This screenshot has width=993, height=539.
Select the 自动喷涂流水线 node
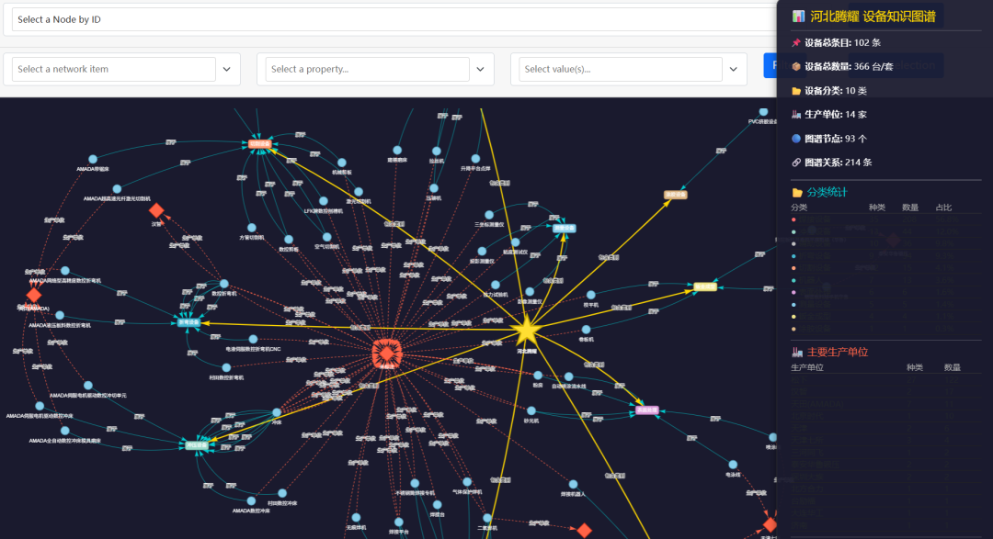click(568, 376)
